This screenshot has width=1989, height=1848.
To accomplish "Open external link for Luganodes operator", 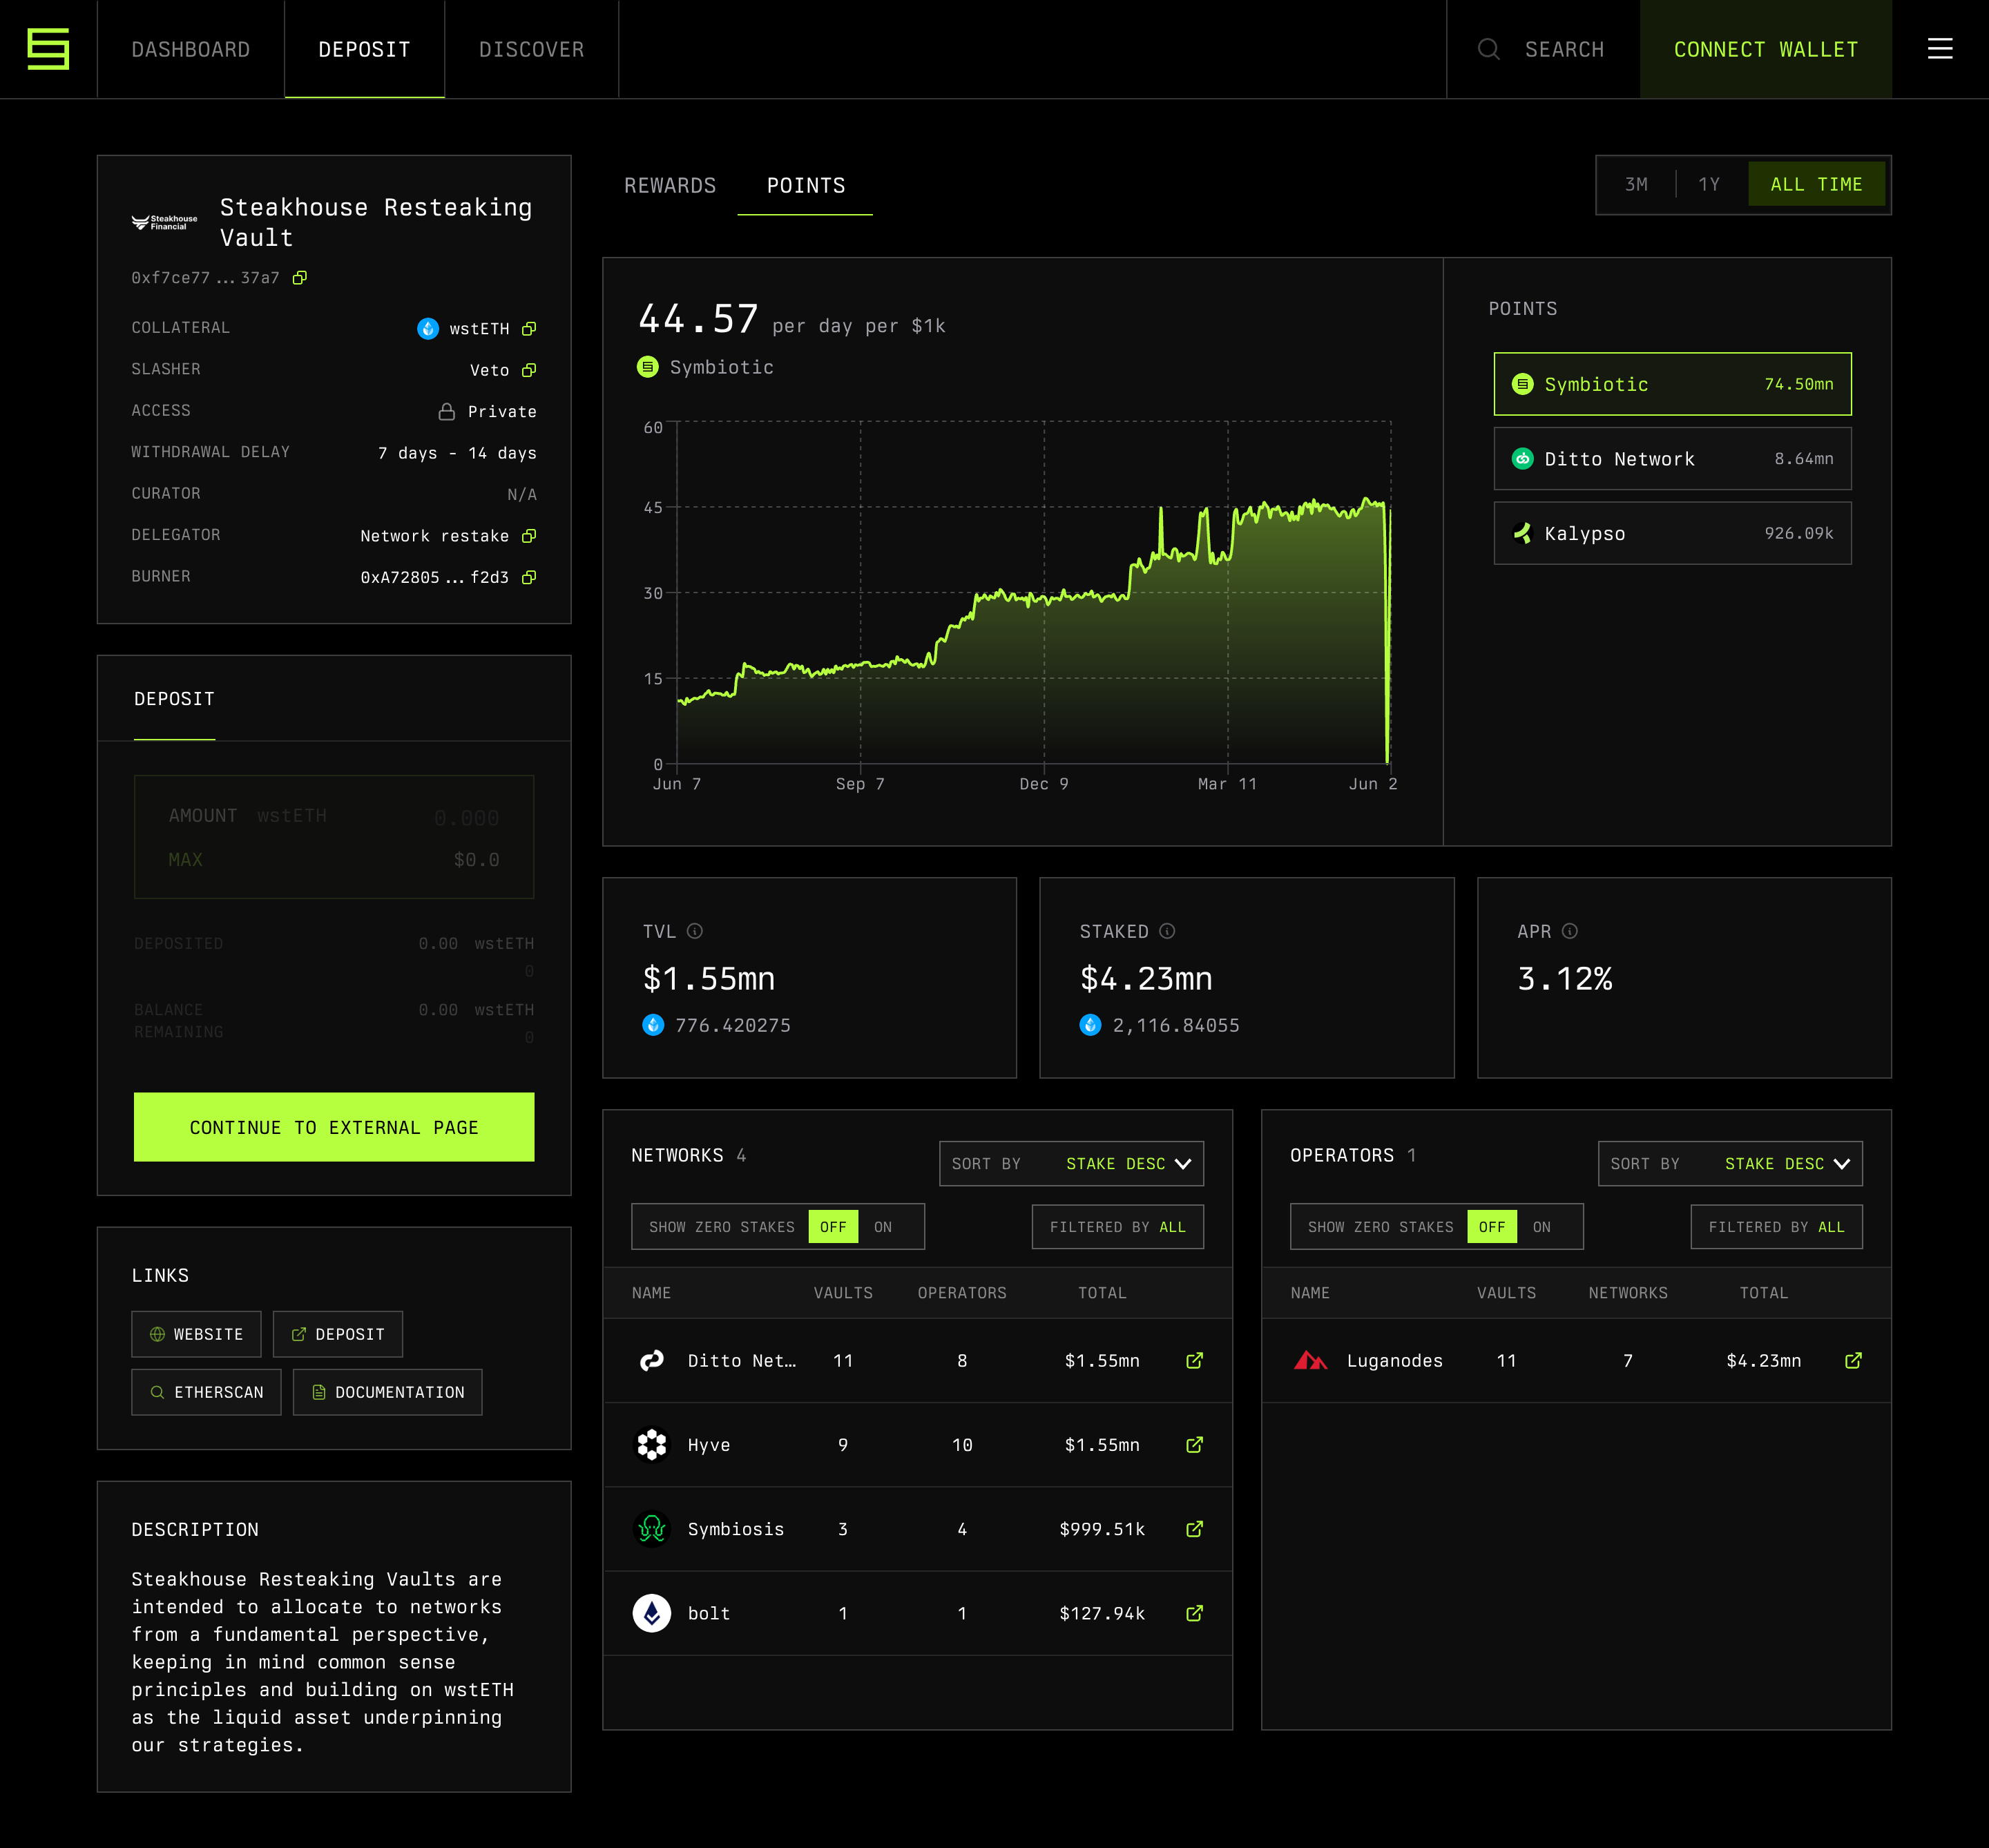I will coord(1853,1360).
